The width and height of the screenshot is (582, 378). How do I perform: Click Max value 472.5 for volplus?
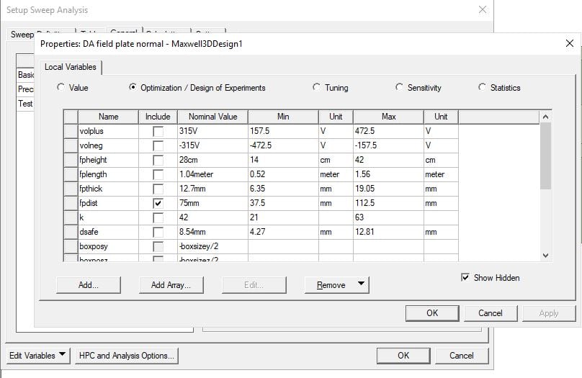389,131
